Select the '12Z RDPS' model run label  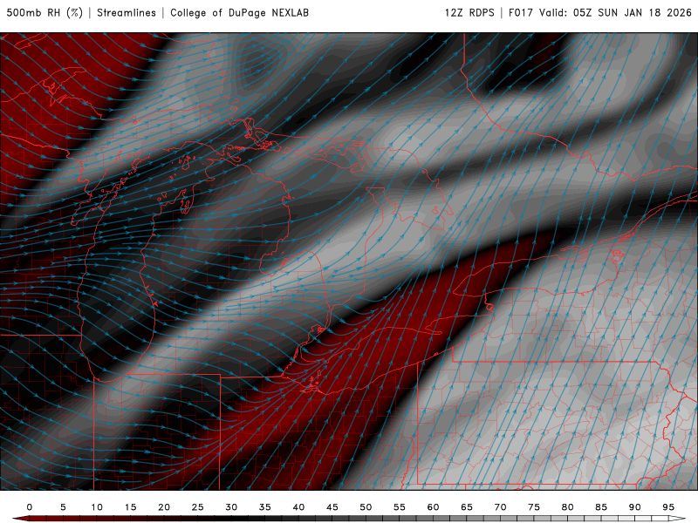(469, 12)
